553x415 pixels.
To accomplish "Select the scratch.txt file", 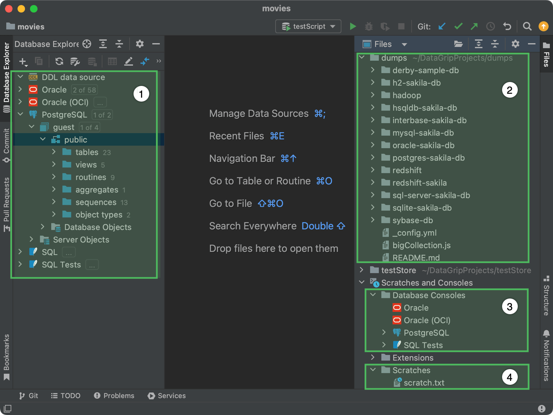I will click(x=424, y=383).
